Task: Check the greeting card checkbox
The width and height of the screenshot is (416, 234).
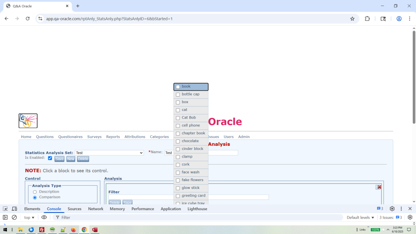Action: [178, 196]
